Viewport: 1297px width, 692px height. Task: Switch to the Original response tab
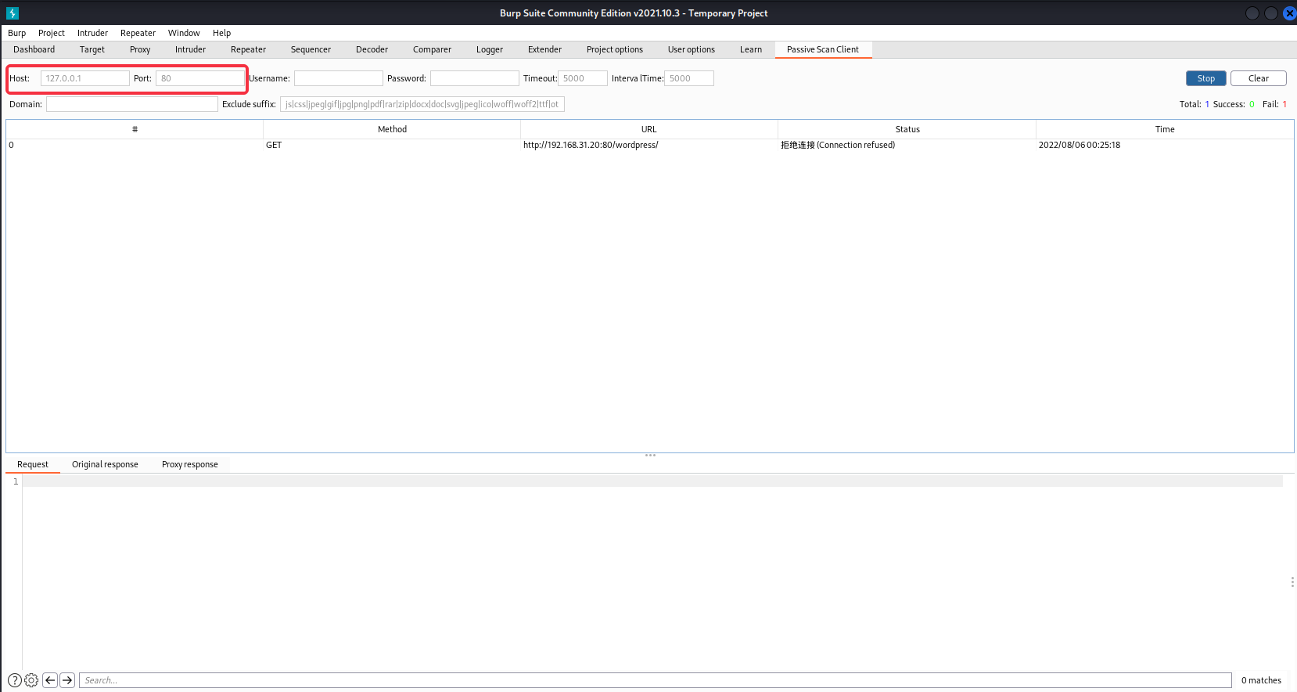(105, 464)
